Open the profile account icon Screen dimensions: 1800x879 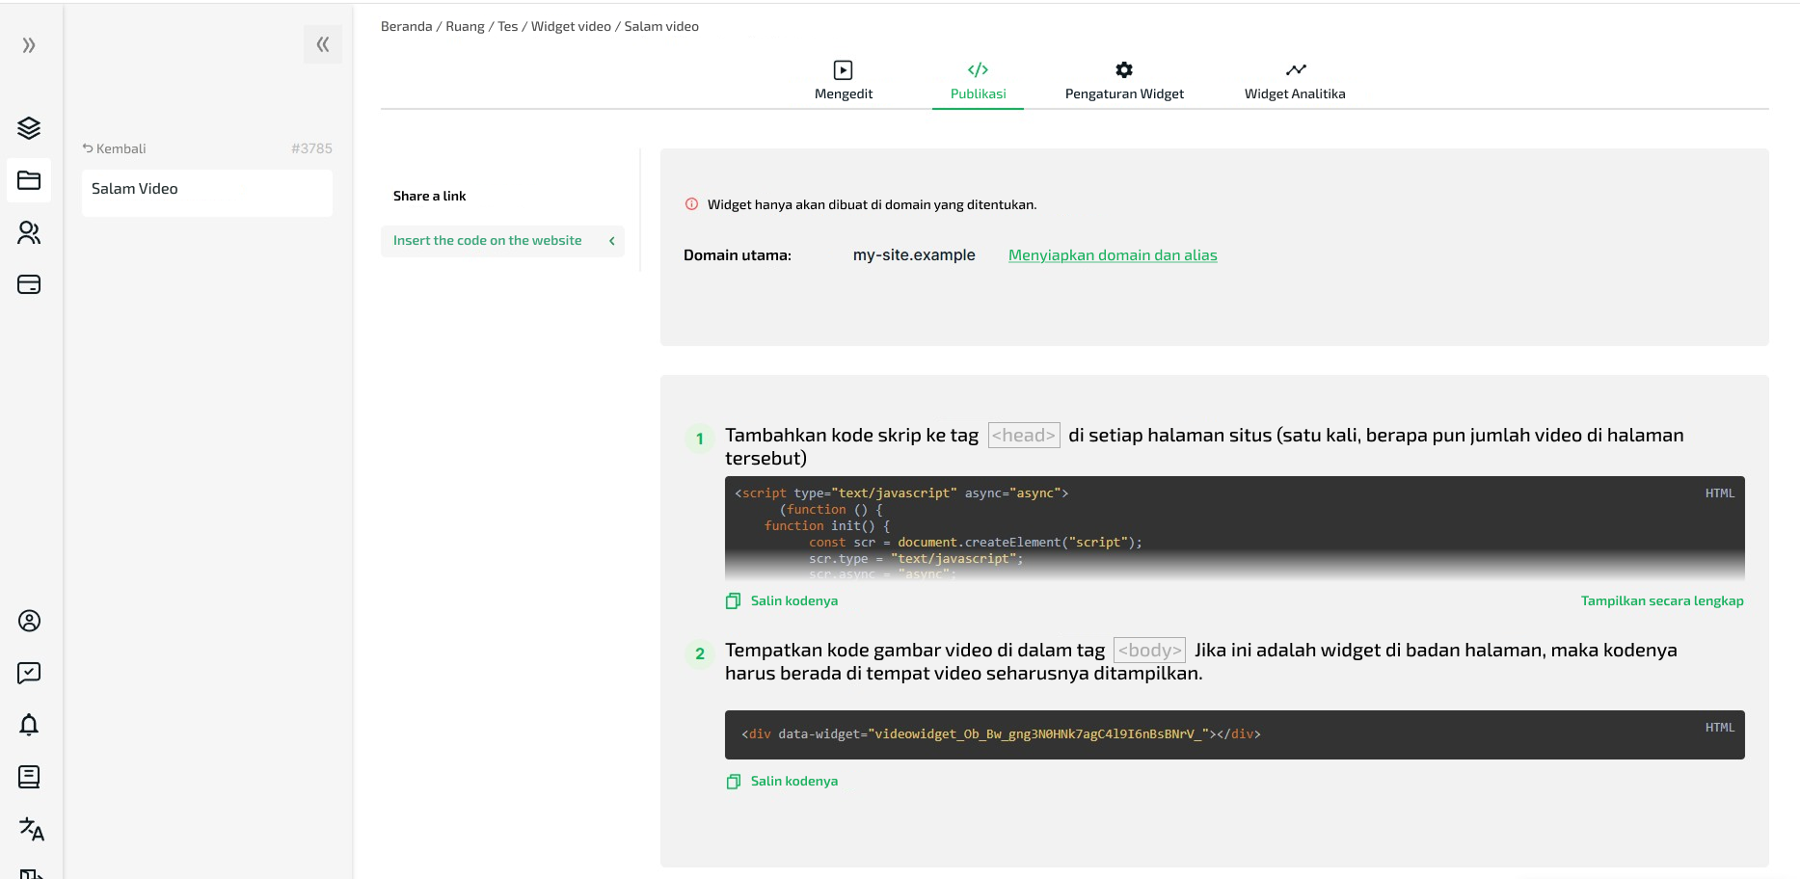pos(29,621)
